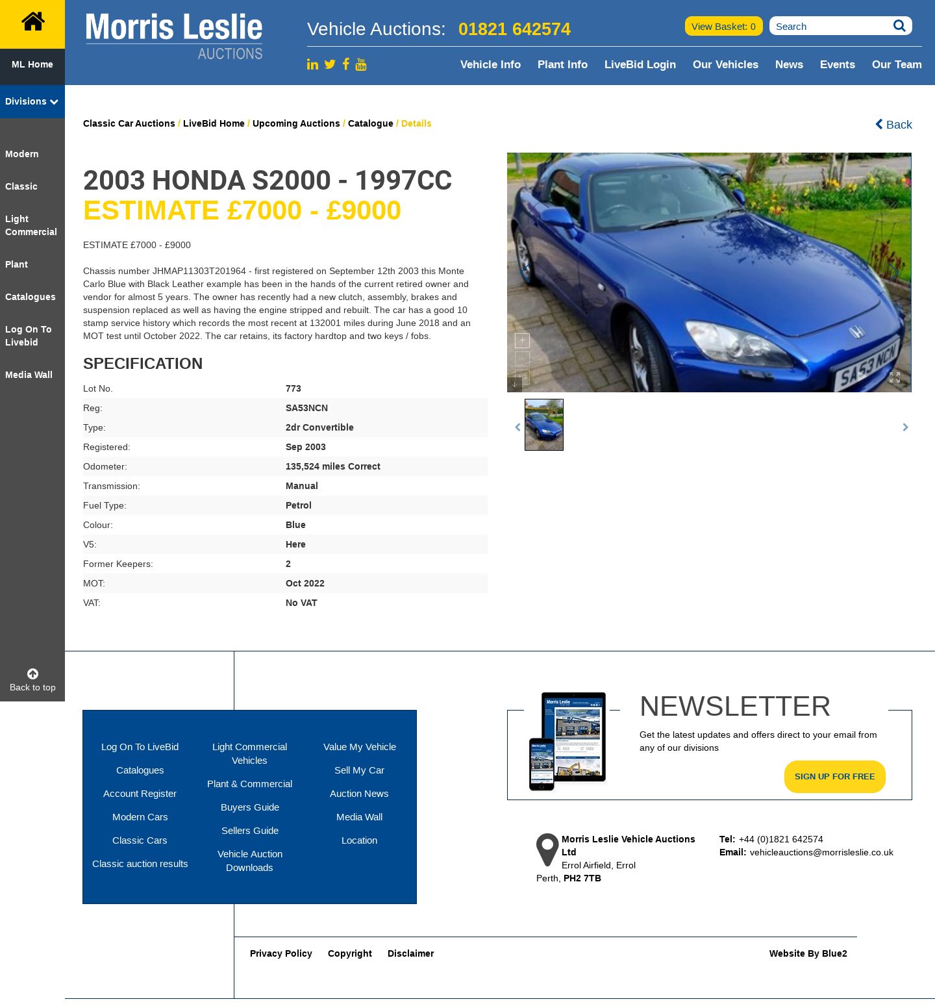Select Modern in the sidebar
The image size is (935, 1008).
pyautogui.click(x=22, y=154)
